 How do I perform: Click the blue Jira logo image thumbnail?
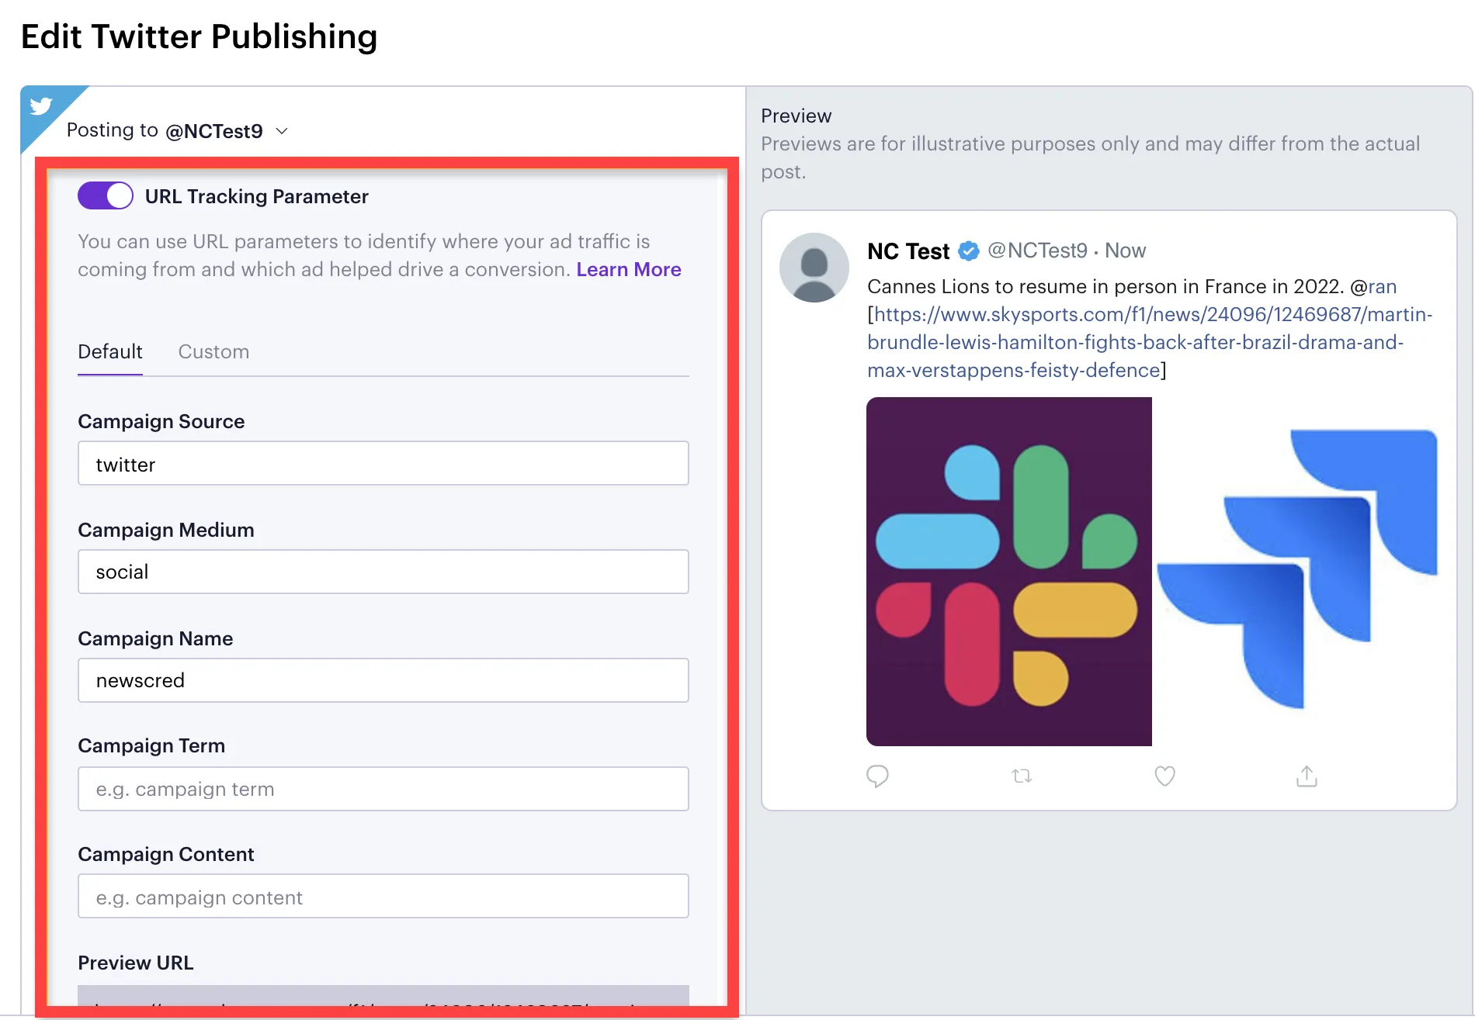(1296, 572)
